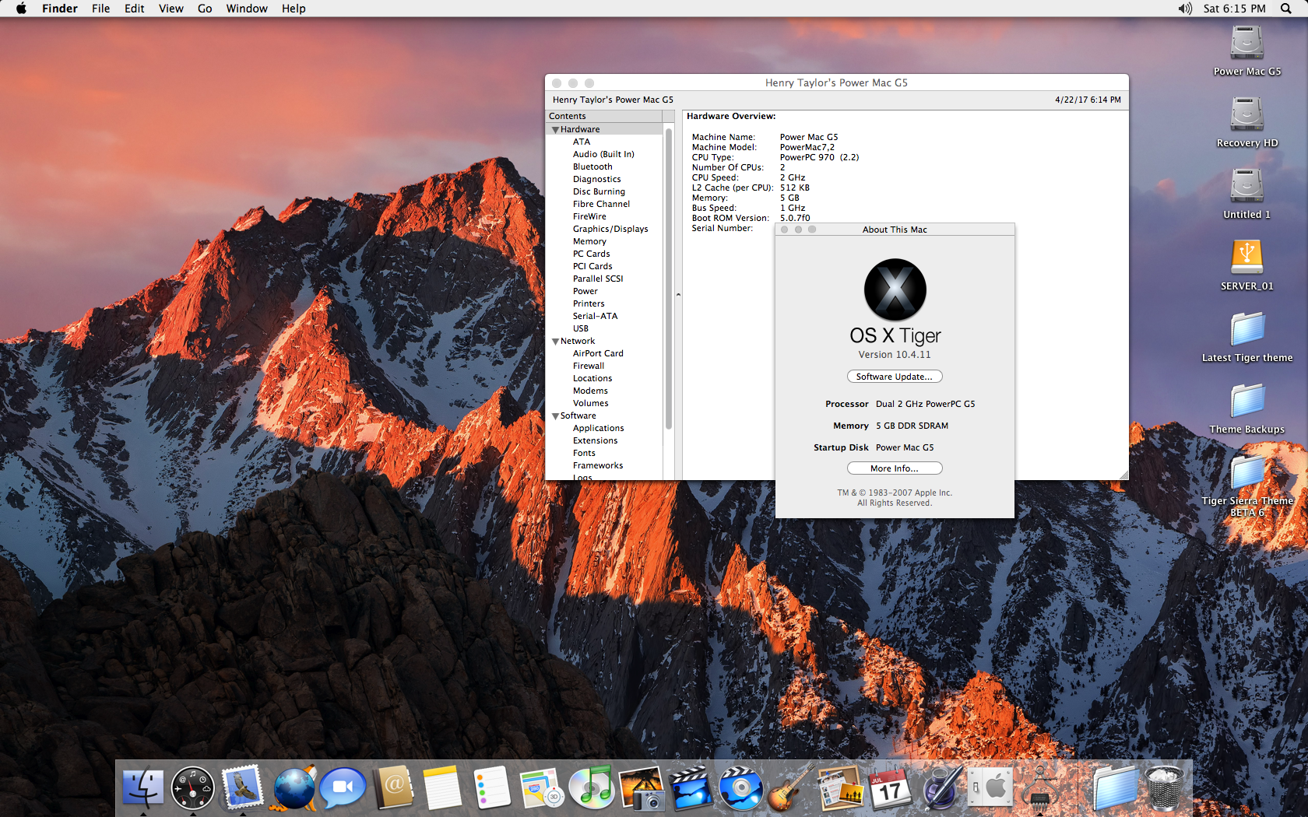Open the Window menu
1308x817 pixels.
tap(247, 9)
